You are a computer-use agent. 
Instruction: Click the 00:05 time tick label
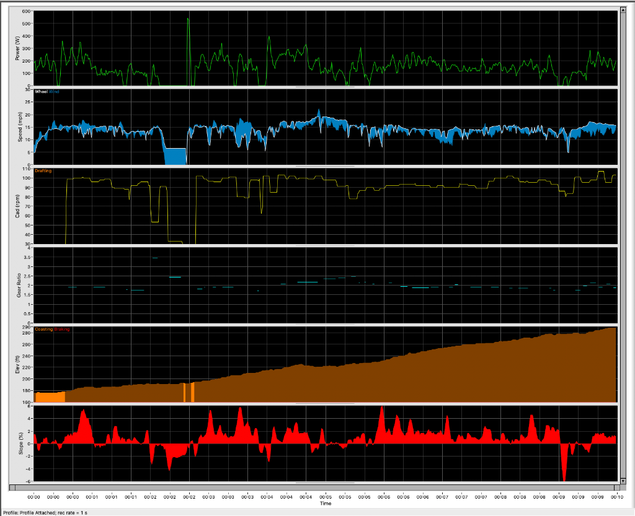(x=326, y=496)
